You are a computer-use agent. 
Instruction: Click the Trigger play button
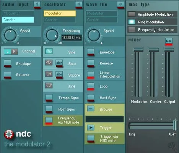[x=91, y=127]
